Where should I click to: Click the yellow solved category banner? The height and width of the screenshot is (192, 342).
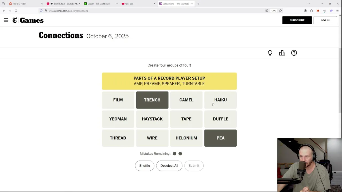coord(169,81)
